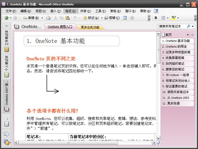Open the 视图 menu
Viewport: 198px width, 149px height.
40,11
